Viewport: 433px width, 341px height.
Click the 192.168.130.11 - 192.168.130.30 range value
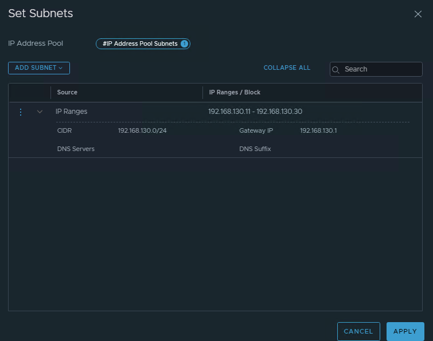point(255,112)
